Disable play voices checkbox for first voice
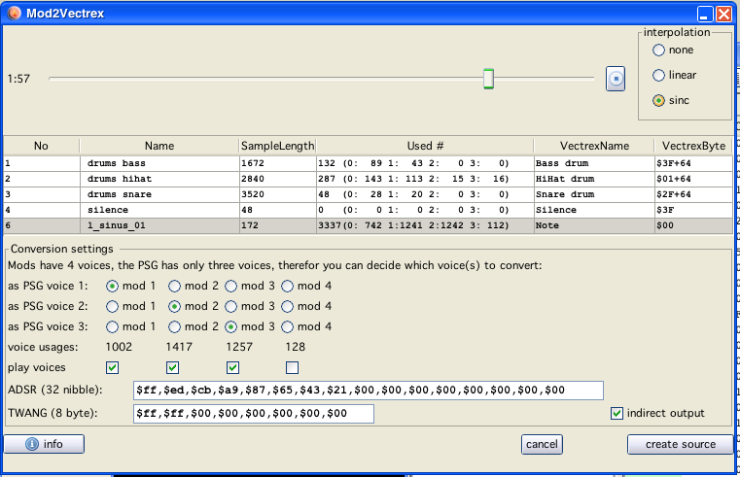Viewport: 740px width, 477px height. pos(113,367)
